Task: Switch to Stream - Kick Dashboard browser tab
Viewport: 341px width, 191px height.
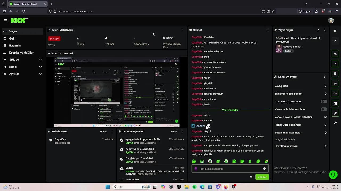Action: (x=28, y=4)
